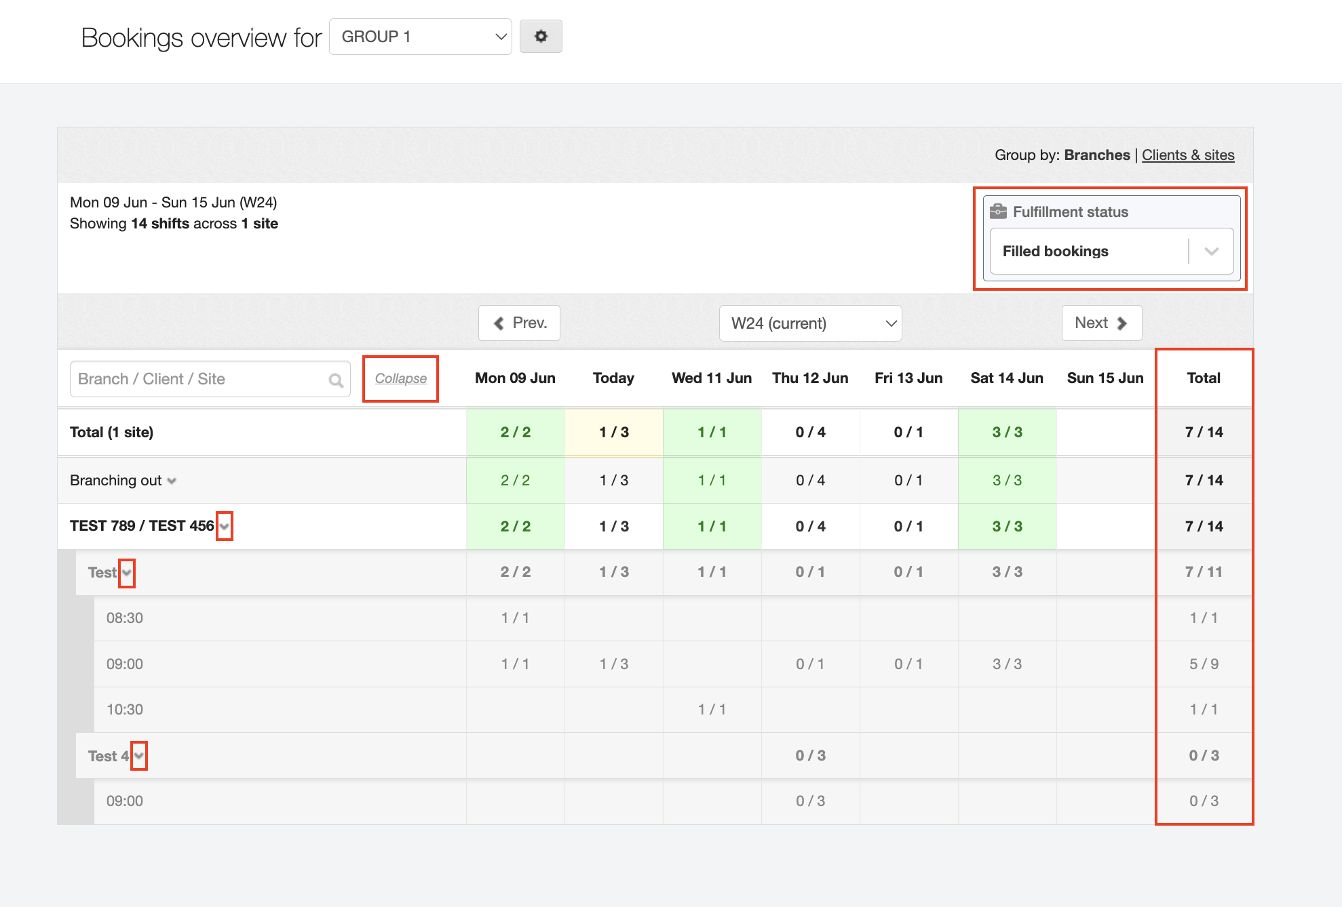Toggle the TEST 789 / TEST 456 chevron
Screen dimensions: 1342x907
225,527
